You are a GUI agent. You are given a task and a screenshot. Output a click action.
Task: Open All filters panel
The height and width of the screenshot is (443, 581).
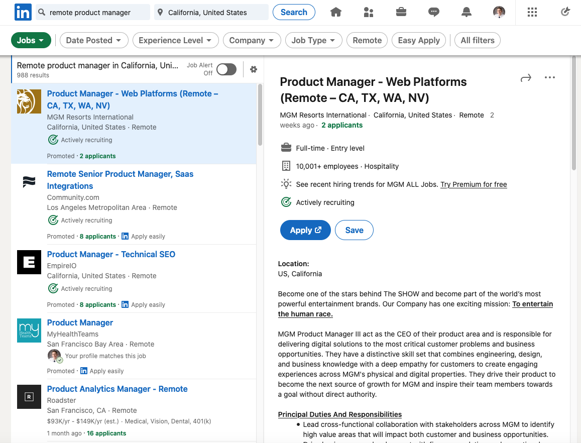(477, 40)
